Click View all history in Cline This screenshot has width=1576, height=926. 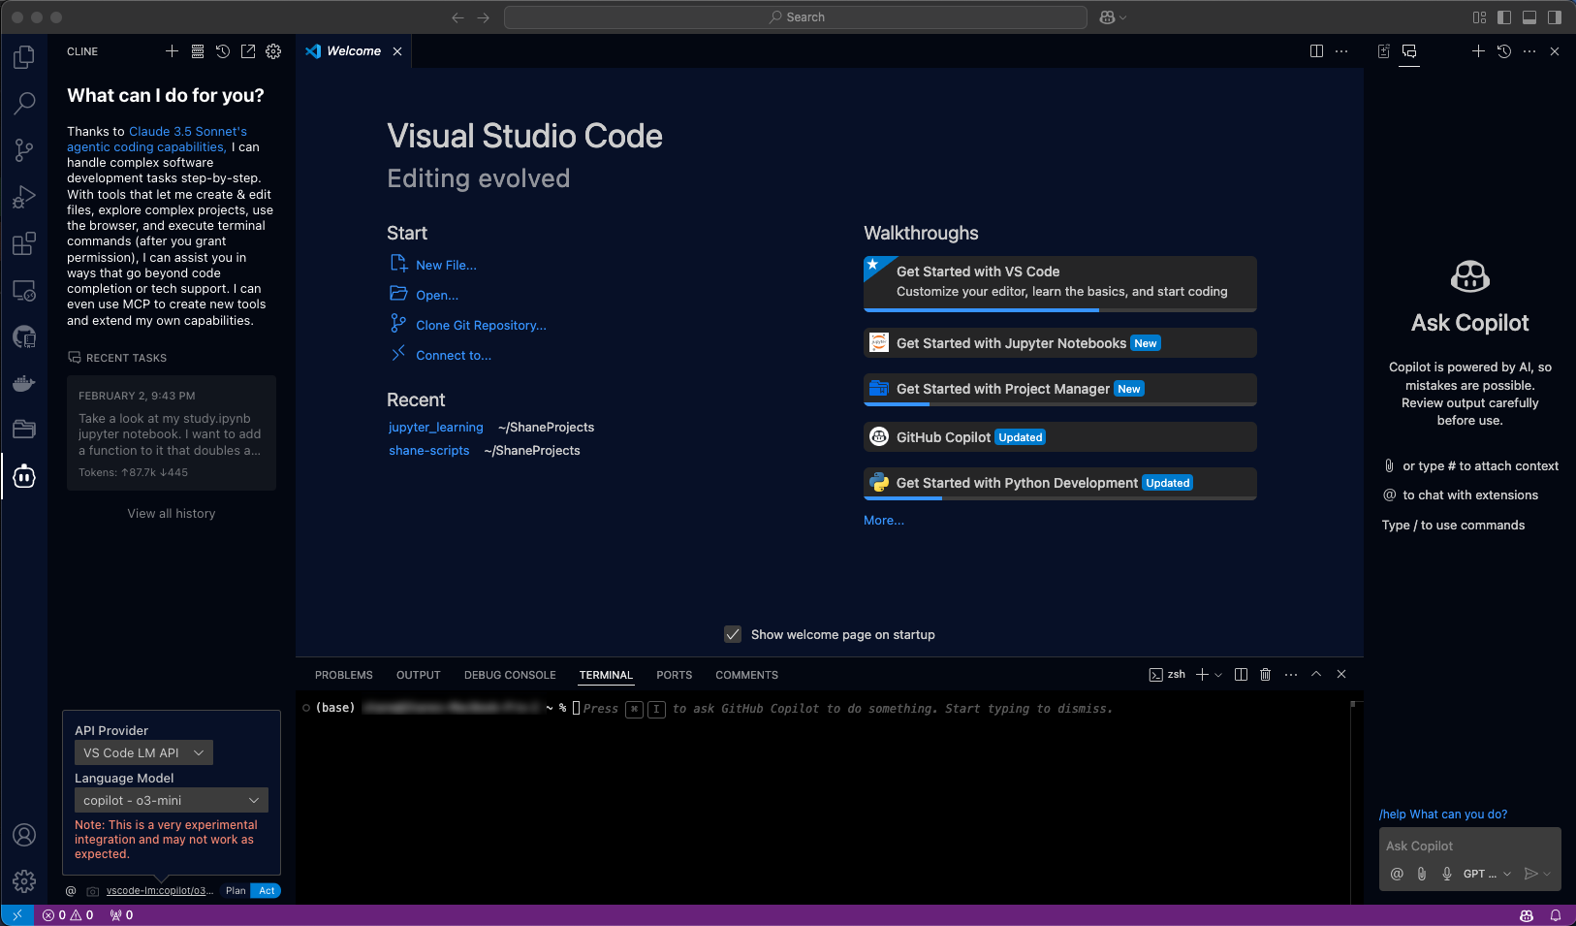172,513
